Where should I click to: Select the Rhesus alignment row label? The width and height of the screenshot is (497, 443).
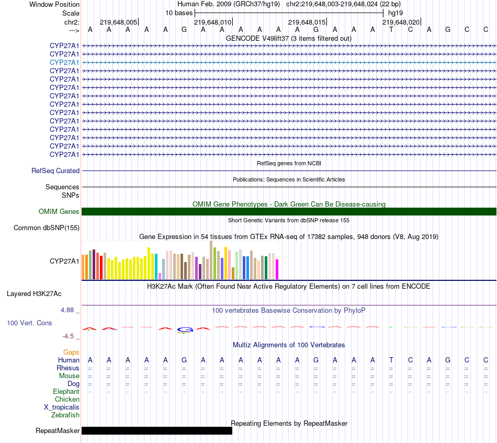tap(68, 368)
